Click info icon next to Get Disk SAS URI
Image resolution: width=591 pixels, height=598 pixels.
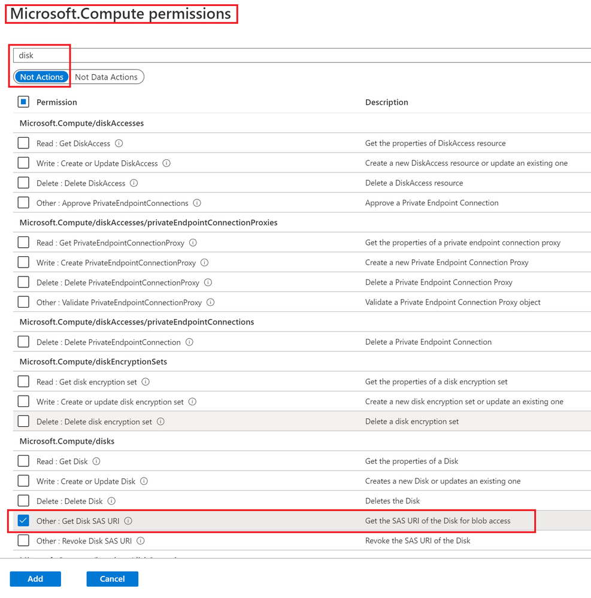click(x=128, y=521)
